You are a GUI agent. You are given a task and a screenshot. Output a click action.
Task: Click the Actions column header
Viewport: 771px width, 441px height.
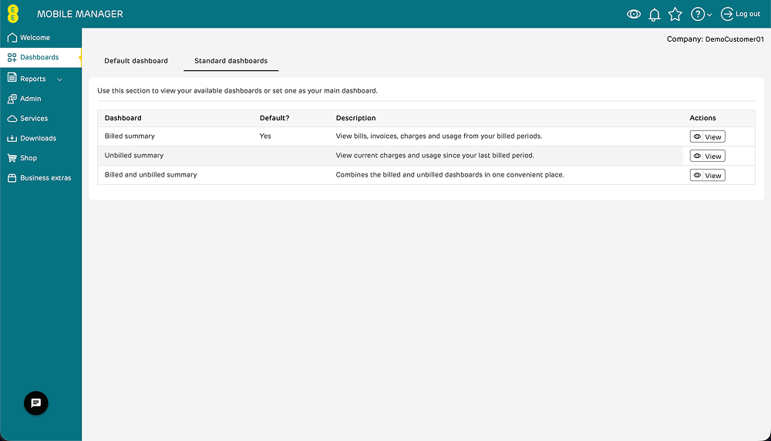(x=702, y=118)
